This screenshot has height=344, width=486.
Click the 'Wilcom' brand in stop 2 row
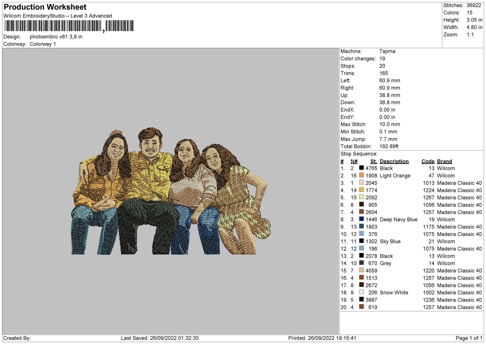pos(446,176)
